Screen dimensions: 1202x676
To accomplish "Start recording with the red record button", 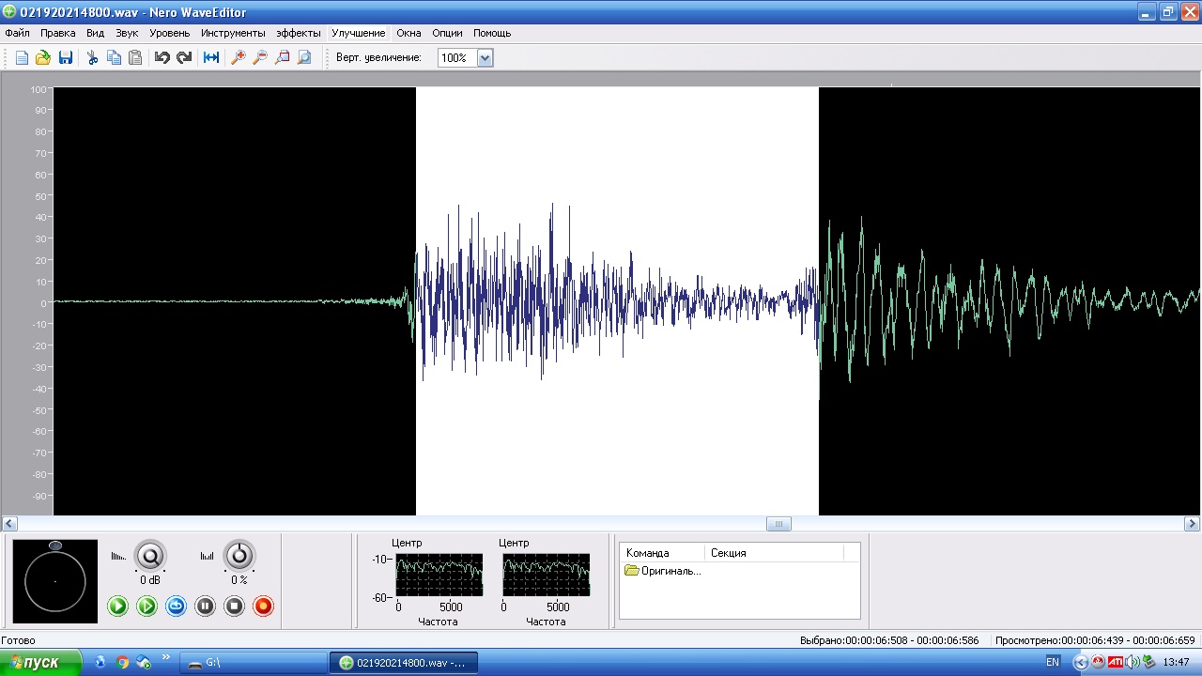I will [264, 607].
